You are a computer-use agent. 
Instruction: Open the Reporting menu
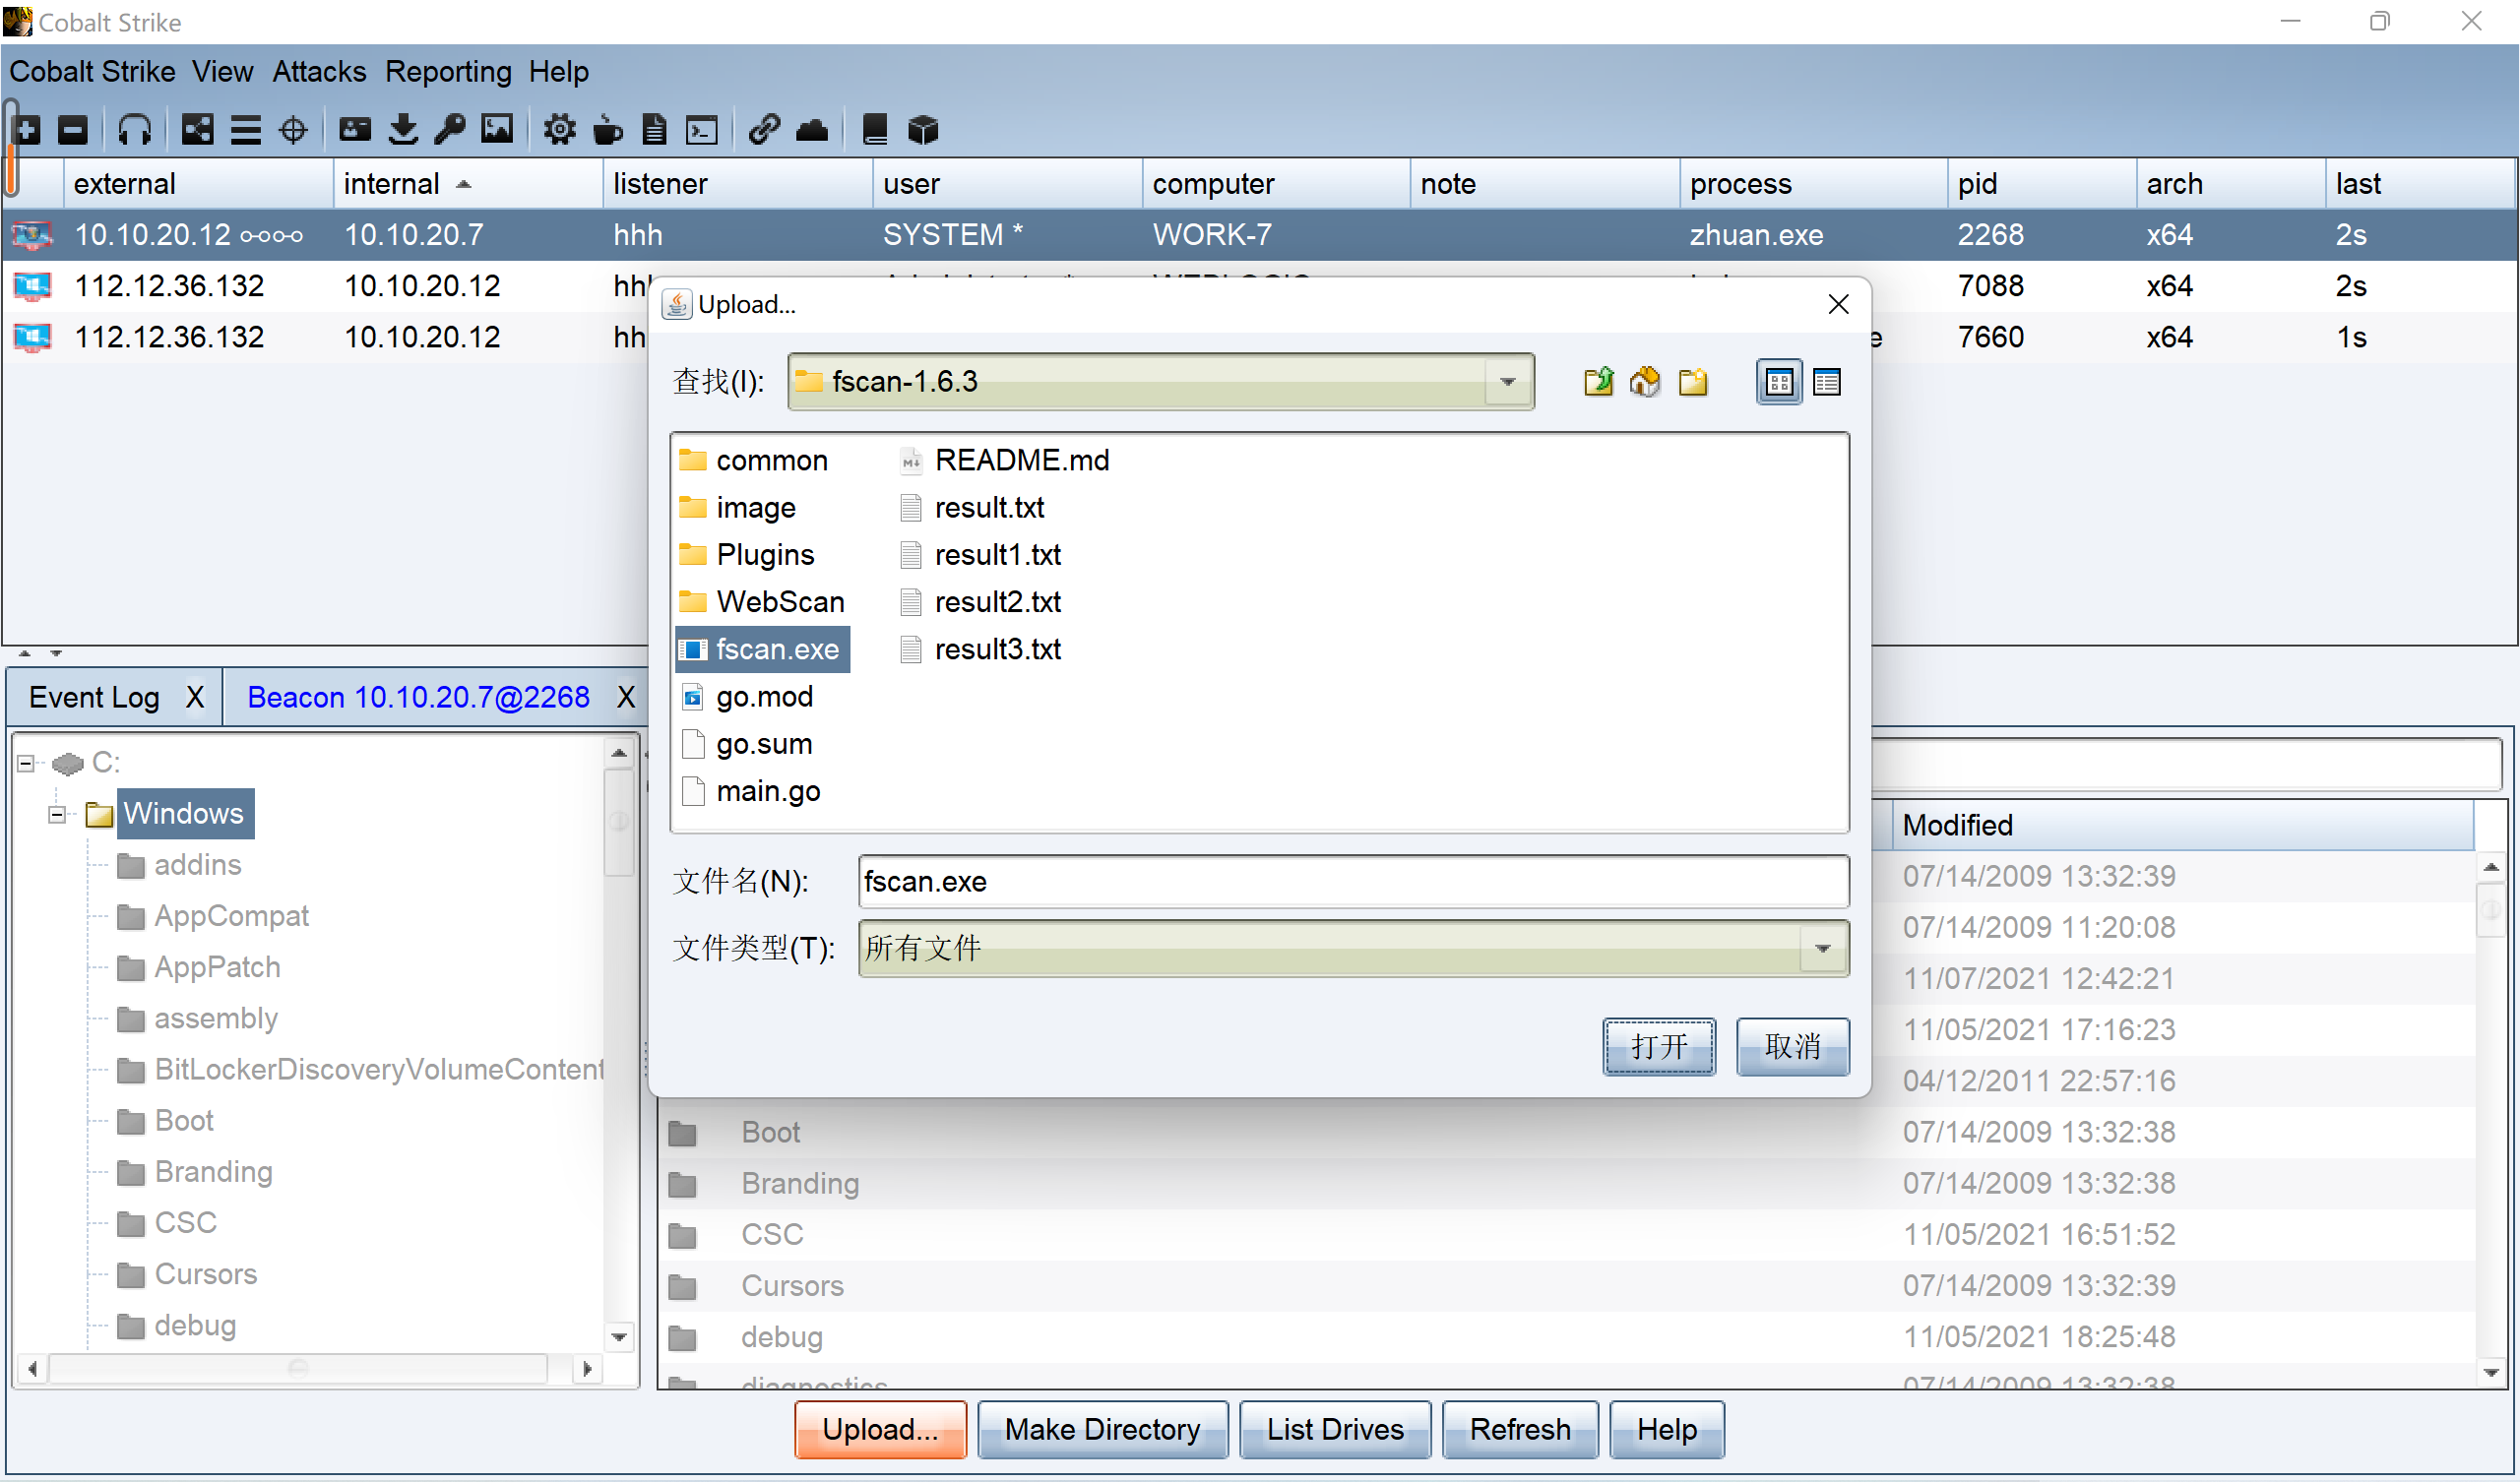[448, 72]
